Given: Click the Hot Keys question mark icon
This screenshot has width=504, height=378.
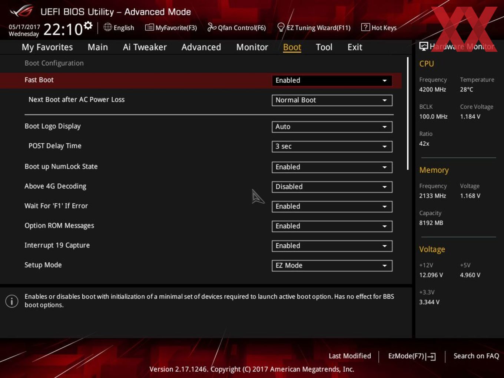Looking at the screenshot, I should click(x=365, y=27).
